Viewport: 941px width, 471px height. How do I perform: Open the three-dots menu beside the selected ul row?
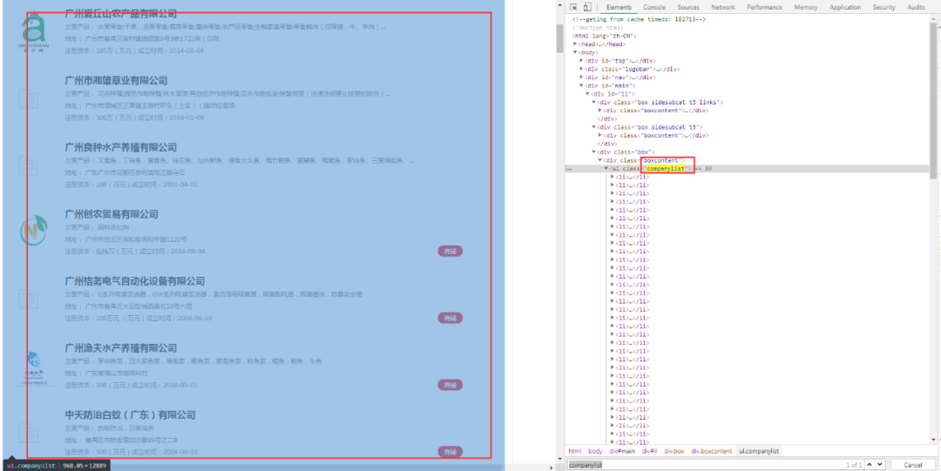point(569,169)
